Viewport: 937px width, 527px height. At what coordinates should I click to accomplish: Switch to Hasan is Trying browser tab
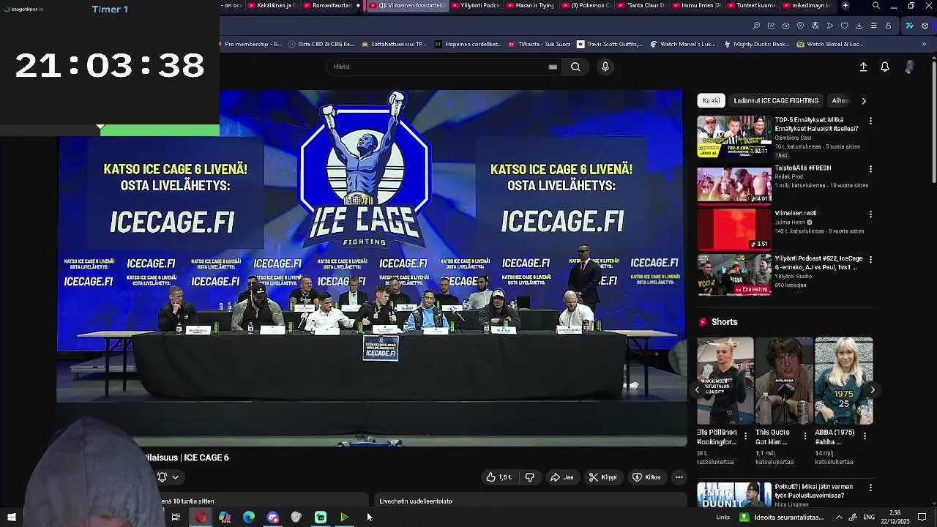531,5
